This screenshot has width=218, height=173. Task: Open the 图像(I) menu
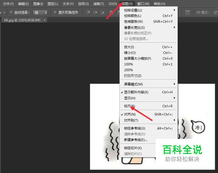[x=38, y=4]
